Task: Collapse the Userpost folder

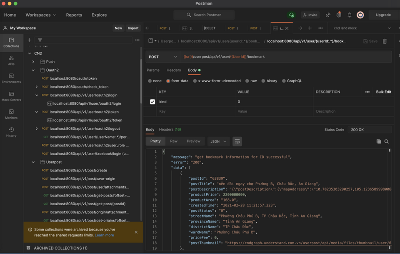Action: (x=33, y=162)
